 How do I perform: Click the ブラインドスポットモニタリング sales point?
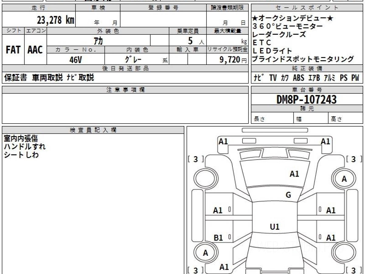click(303, 59)
